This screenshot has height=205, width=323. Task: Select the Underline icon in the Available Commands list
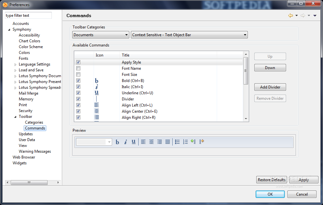[x=97, y=93]
